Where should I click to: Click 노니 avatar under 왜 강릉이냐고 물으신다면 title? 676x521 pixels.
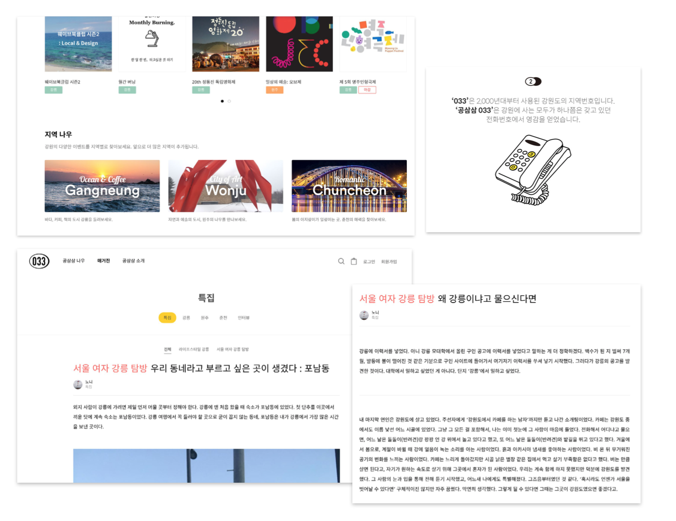pyautogui.click(x=364, y=315)
